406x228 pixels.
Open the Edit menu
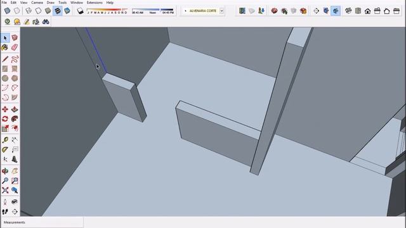coord(13,3)
